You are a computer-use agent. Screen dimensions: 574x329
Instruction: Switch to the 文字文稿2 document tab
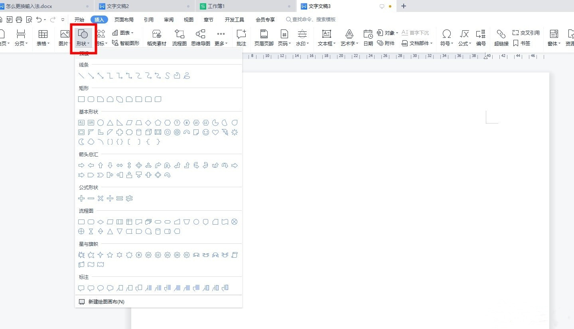pyautogui.click(x=144, y=6)
